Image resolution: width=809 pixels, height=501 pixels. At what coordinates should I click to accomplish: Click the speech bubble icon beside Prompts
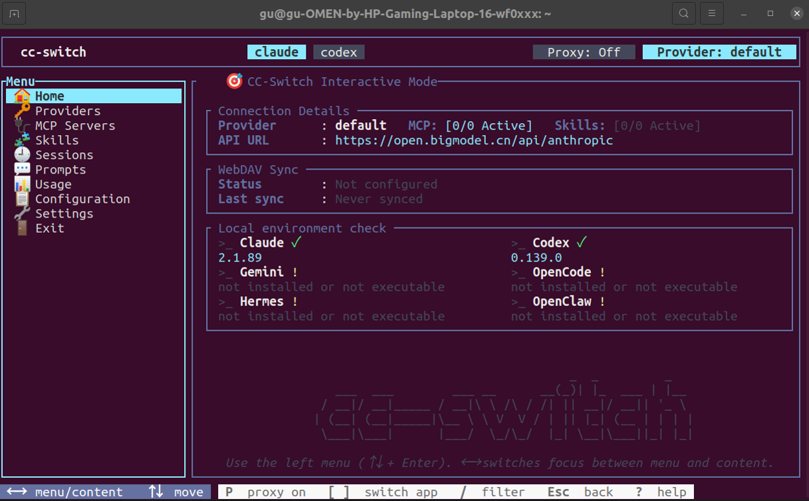23,170
